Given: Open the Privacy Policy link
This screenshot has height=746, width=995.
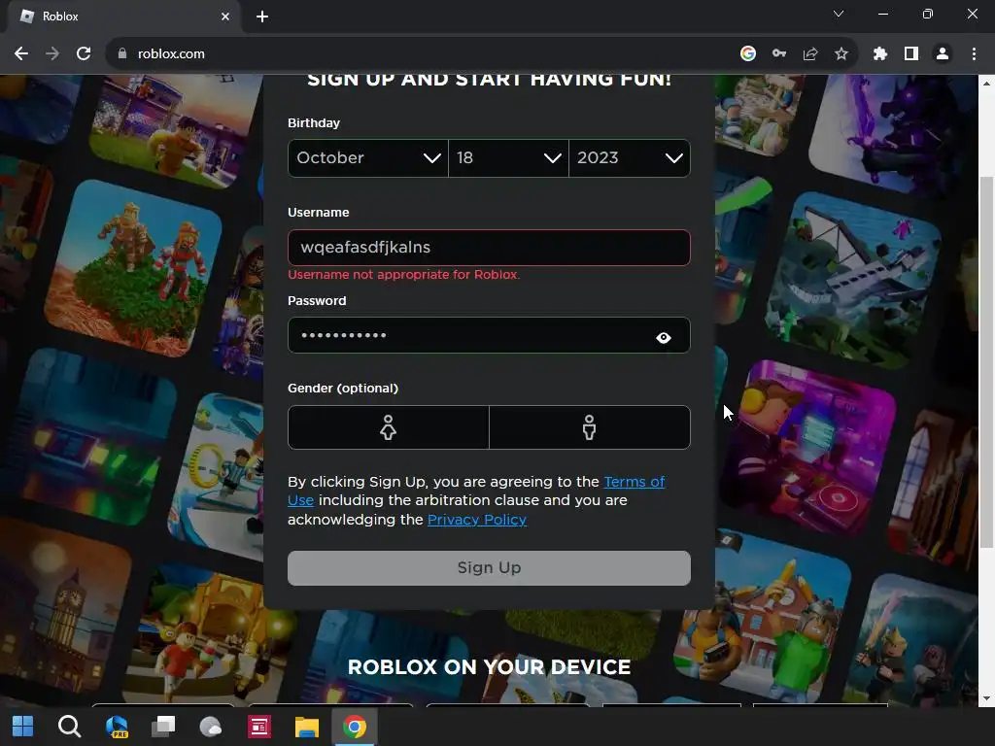Looking at the screenshot, I should click(477, 520).
